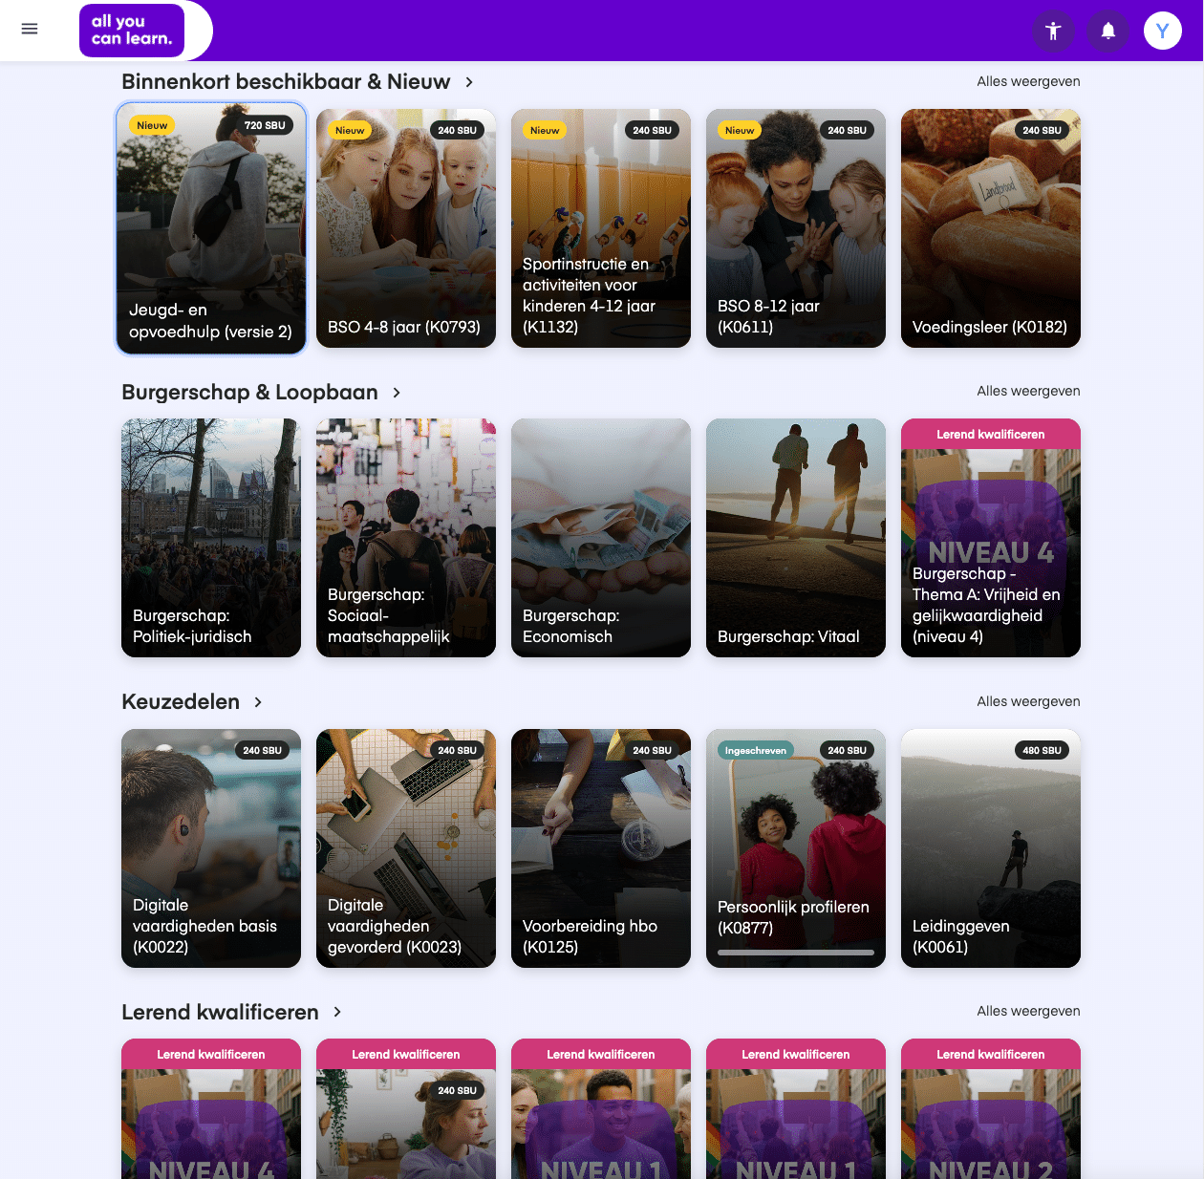Open the Burgerschap: Economisch card
The width and height of the screenshot is (1204, 1179).
601,538
